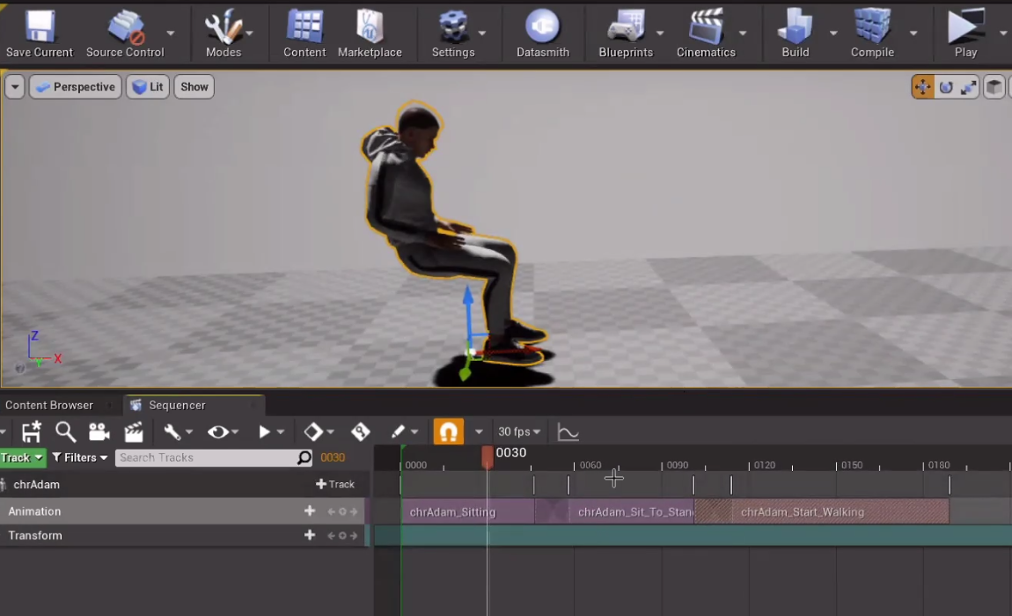Open Blueprints from the main toolbar
This screenshot has width=1012, height=616.
pos(625,26)
